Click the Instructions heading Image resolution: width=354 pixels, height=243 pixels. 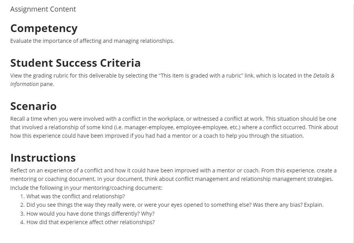[43, 158]
